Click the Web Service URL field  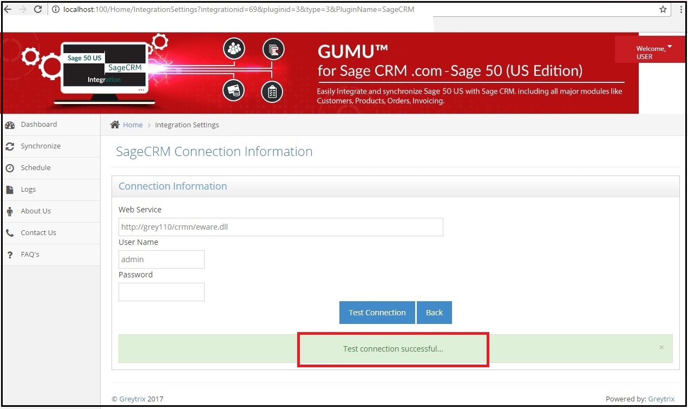[x=281, y=227]
